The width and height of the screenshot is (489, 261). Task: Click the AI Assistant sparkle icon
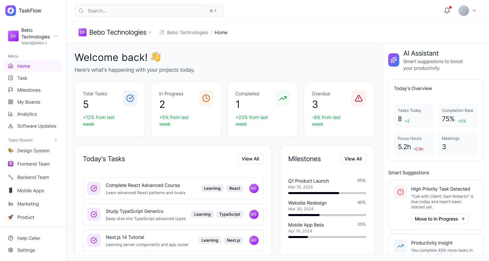[394, 60]
